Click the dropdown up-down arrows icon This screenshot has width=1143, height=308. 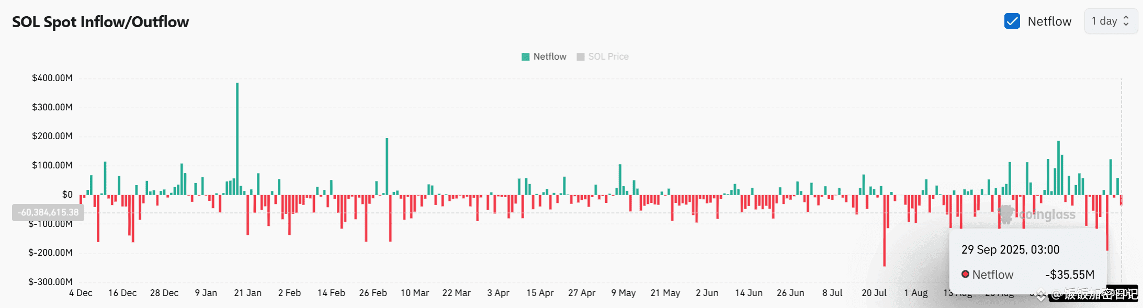(1126, 21)
